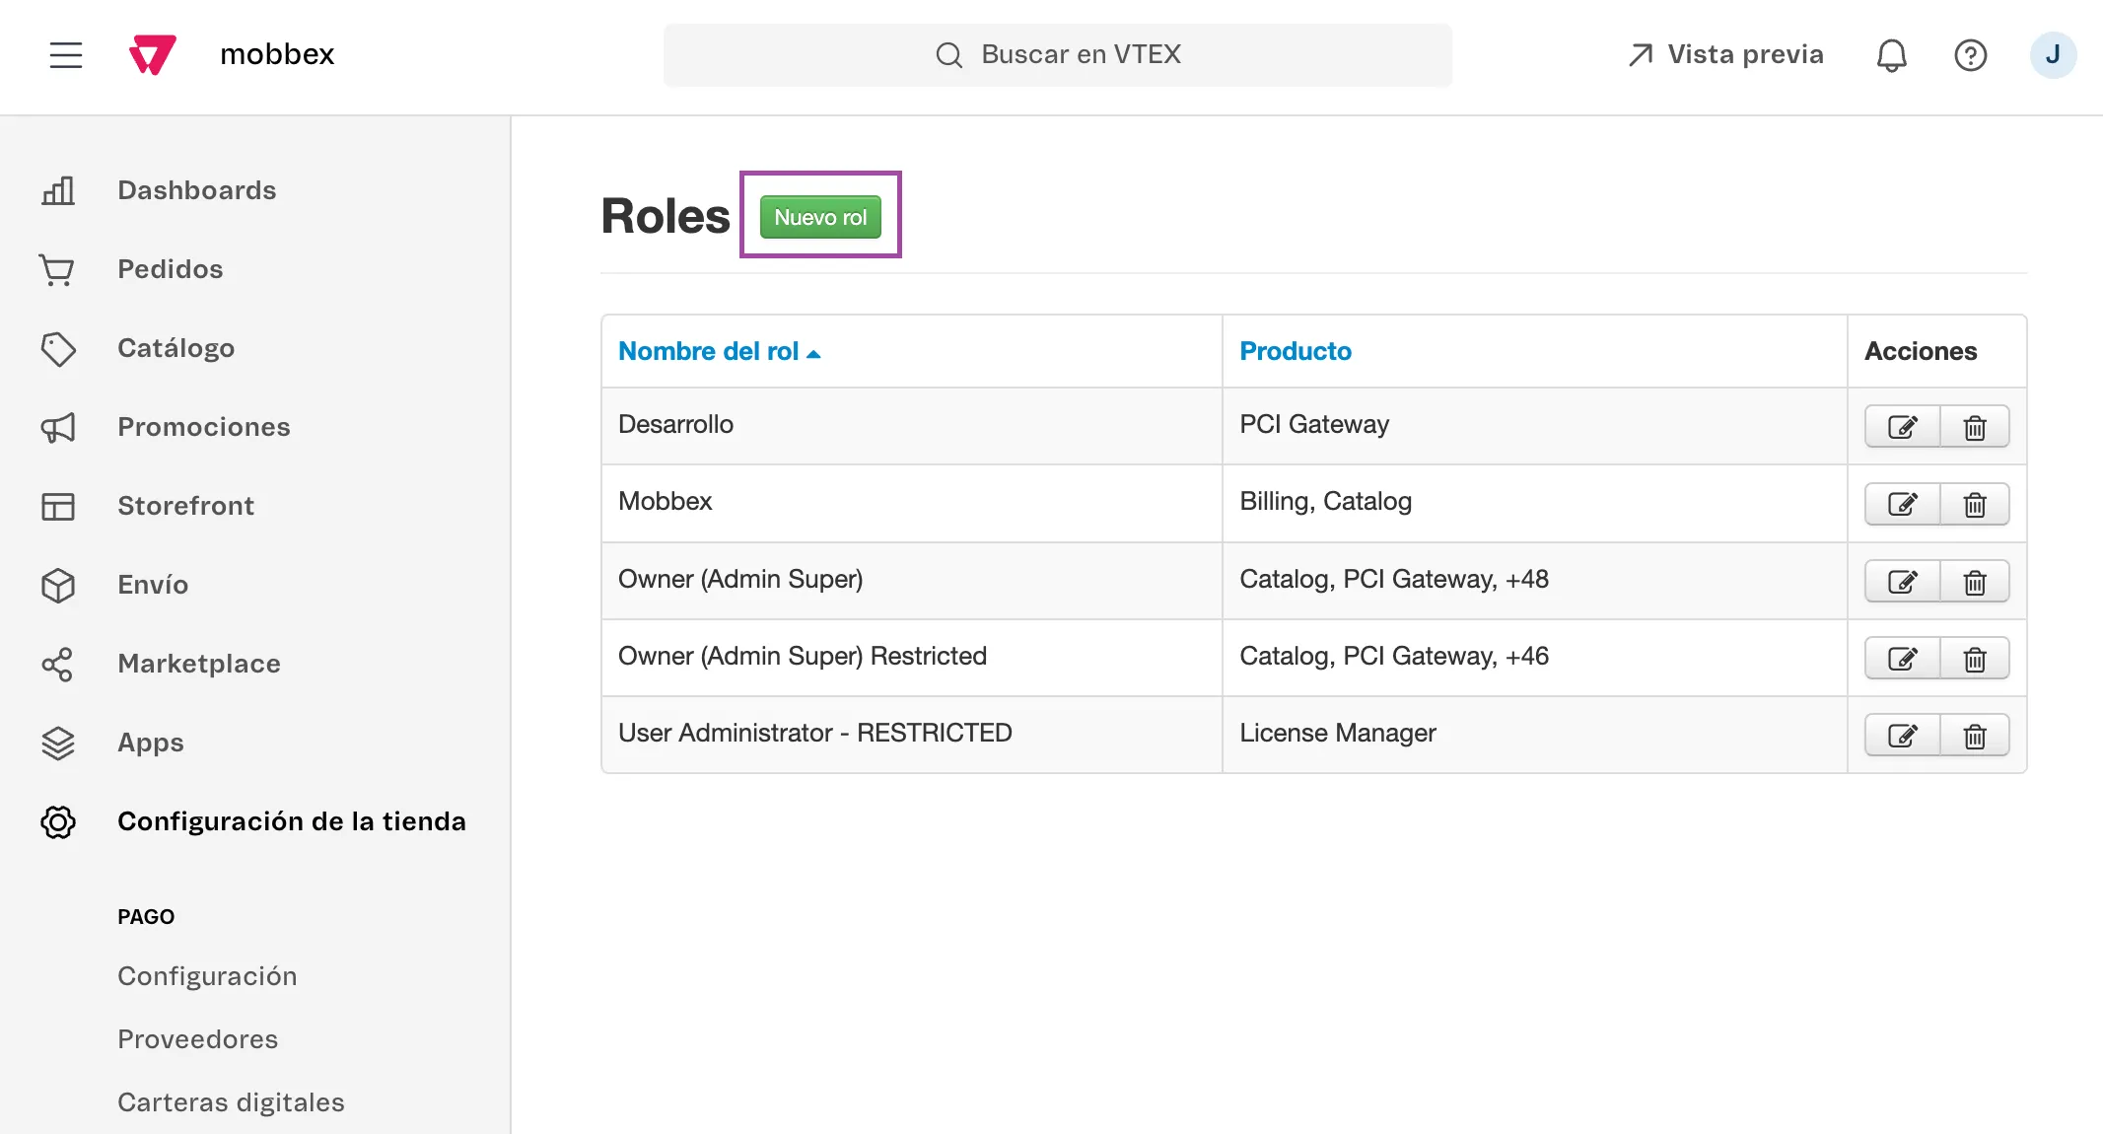2103x1134 pixels.
Task: Edit the Desarrollo role
Action: (1902, 427)
